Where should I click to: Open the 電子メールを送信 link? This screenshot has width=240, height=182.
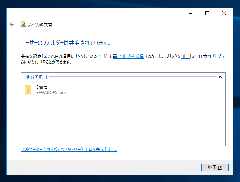128,56
